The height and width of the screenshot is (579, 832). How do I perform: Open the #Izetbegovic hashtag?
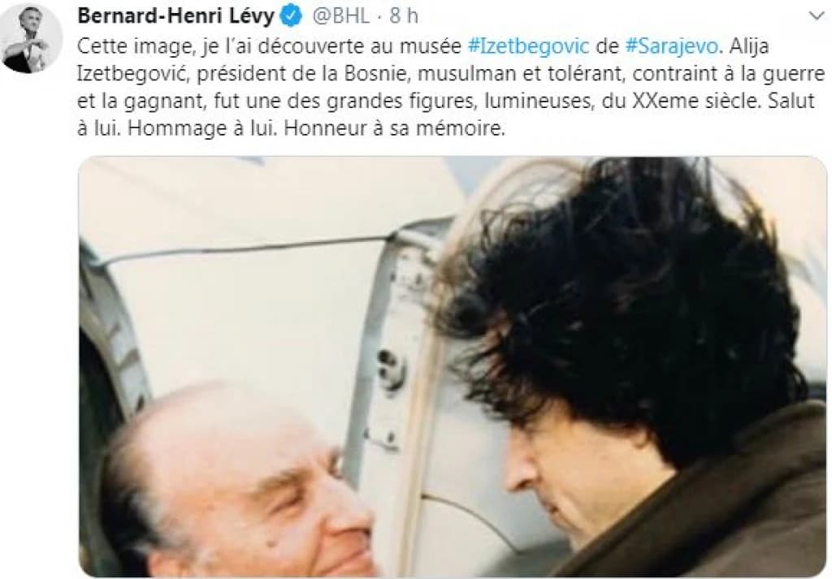click(x=528, y=46)
